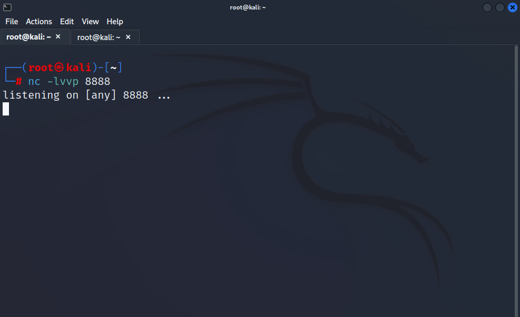Click the 'listening on [any] 8888' output line

tap(86, 95)
